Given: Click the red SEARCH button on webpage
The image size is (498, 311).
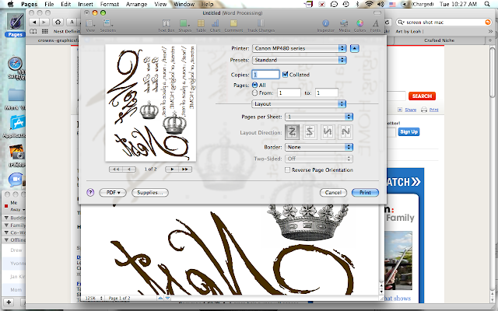Looking at the screenshot, I should coord(422,96).
